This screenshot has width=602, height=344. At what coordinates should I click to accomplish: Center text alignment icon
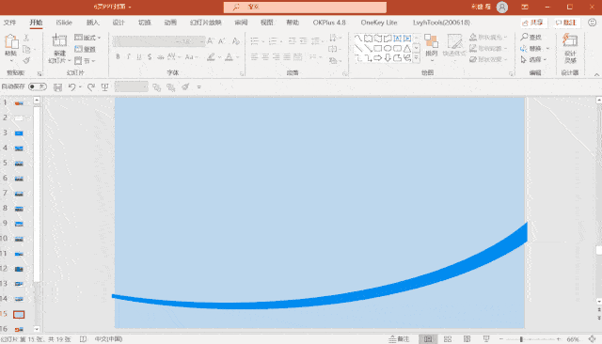point(265,57)
